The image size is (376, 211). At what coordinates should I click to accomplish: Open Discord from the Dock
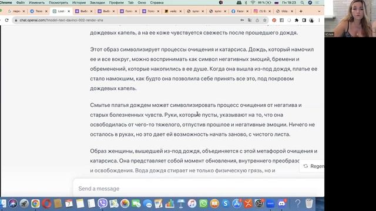point(281,203)
